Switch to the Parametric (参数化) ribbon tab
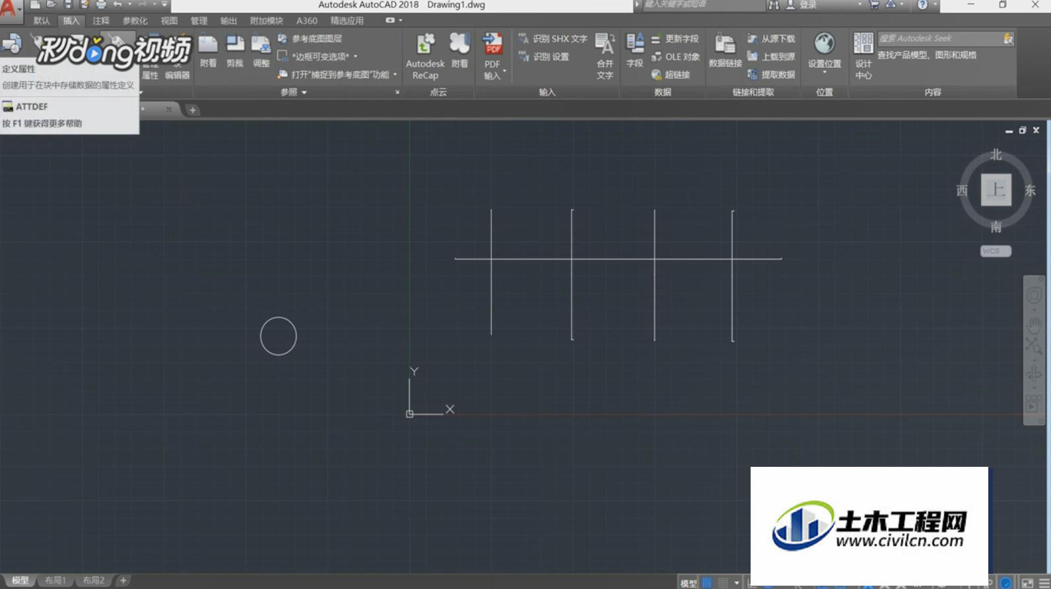The image size is (1051, 589). [135, 20]
